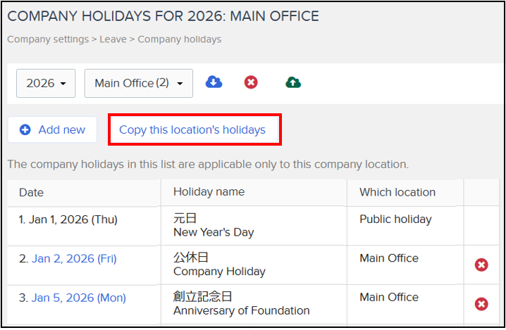Viewport: 506px width, 330px height.
Task: Click the green cloud upload icon
Action: (x=293, y=82)
